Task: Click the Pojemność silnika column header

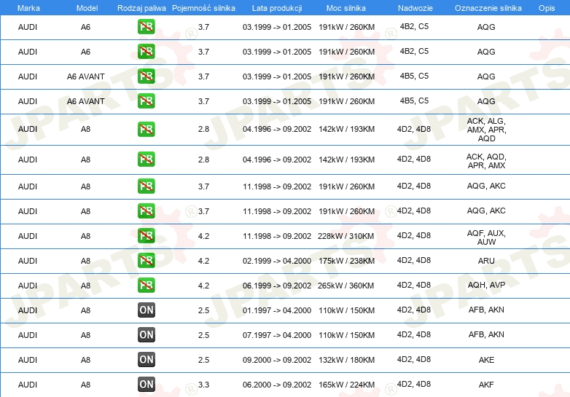Action: pyautogui.click(x=203, y=8)
